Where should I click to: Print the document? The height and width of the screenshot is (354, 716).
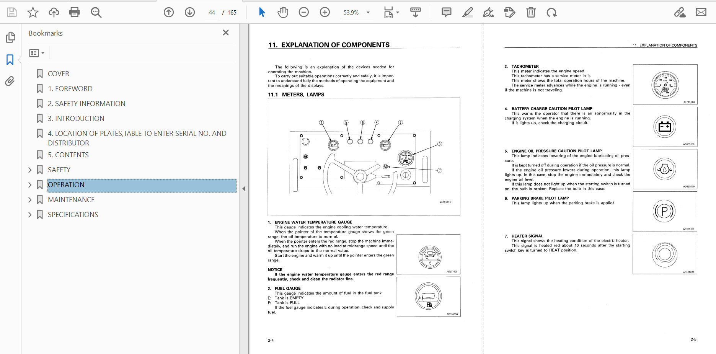click(75, 12)
